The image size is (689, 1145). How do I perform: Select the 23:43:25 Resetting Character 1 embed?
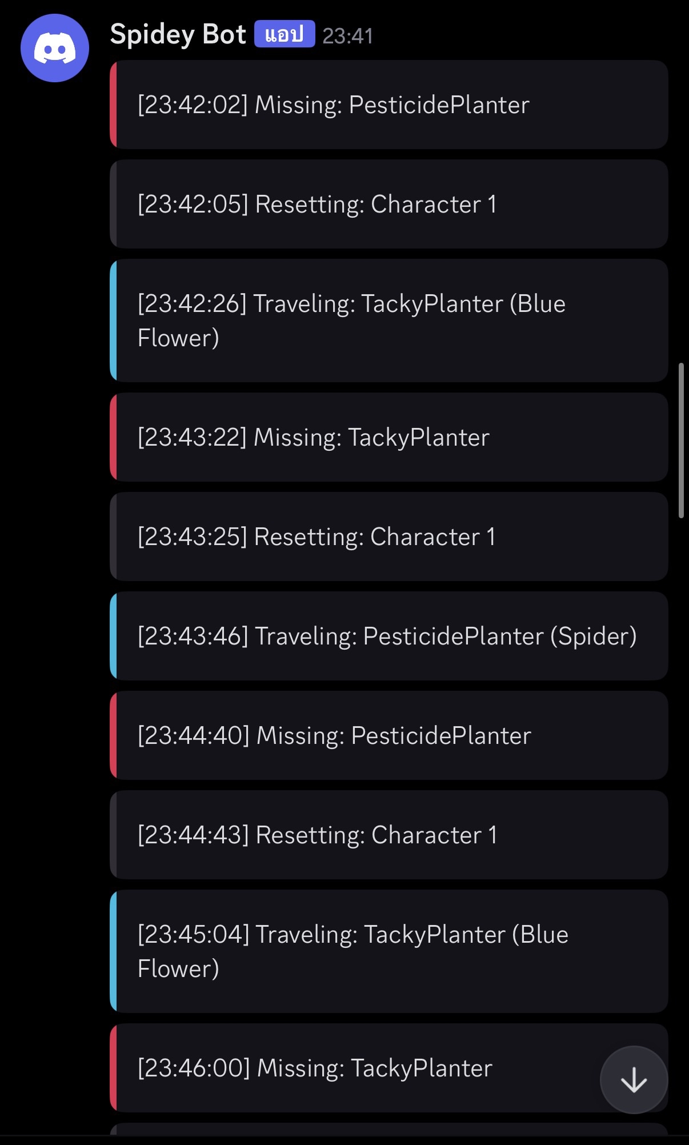coord(389,537)
